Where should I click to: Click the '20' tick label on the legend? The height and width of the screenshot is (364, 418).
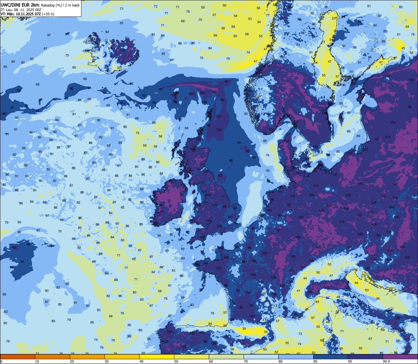point(72,361)
